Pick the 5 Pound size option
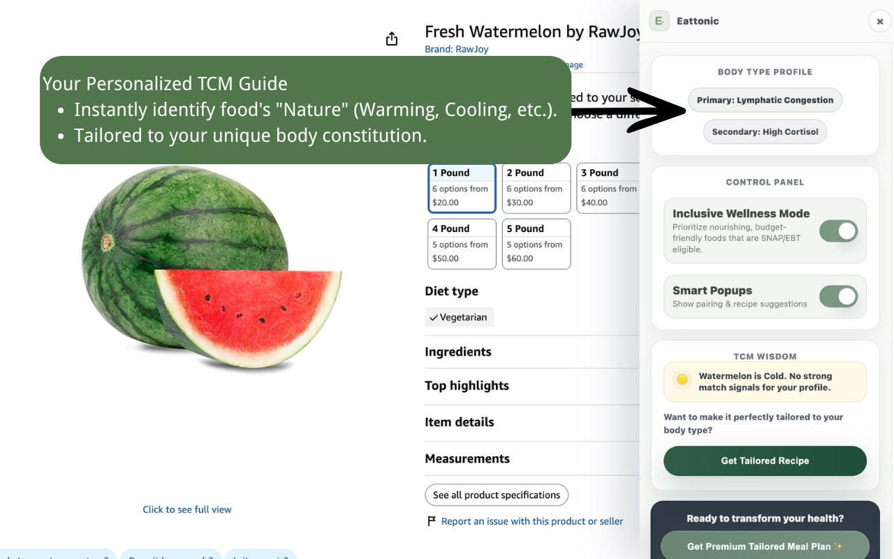This screenshot has width=894, height=559. click(x=536, y=244)
